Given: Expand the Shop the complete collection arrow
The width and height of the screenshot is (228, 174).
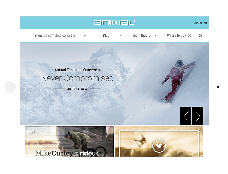Looking at the screenshot, I should click(x=85, y=36).
